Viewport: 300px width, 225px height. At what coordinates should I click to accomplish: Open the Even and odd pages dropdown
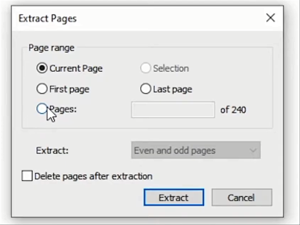[x=190, y=150]
